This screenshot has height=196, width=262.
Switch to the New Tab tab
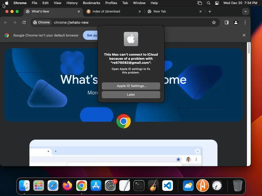click(174, 11)
